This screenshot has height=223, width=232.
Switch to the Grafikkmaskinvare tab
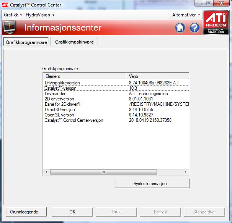pyautogui.click(x=74, y=42)
